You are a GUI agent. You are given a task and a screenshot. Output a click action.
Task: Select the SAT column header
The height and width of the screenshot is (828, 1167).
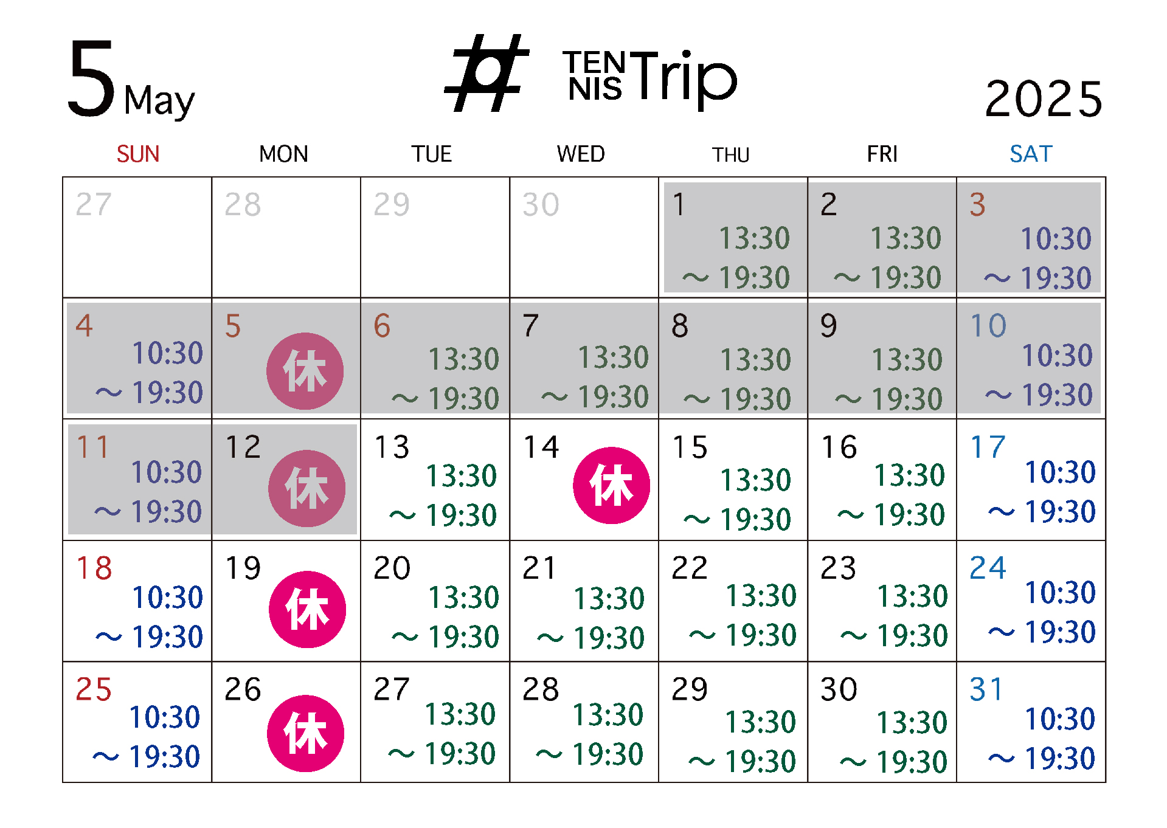pyautogui.click(x=1031, y=154)
